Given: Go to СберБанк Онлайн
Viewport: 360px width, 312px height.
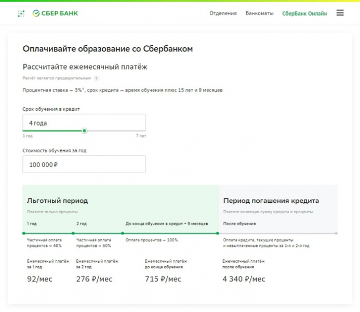Looking at the screenshot, I should (x=304, y=14).
